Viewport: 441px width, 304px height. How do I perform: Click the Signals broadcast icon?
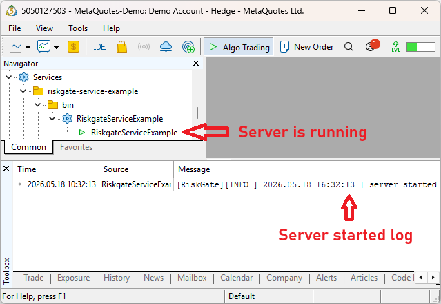144,47
